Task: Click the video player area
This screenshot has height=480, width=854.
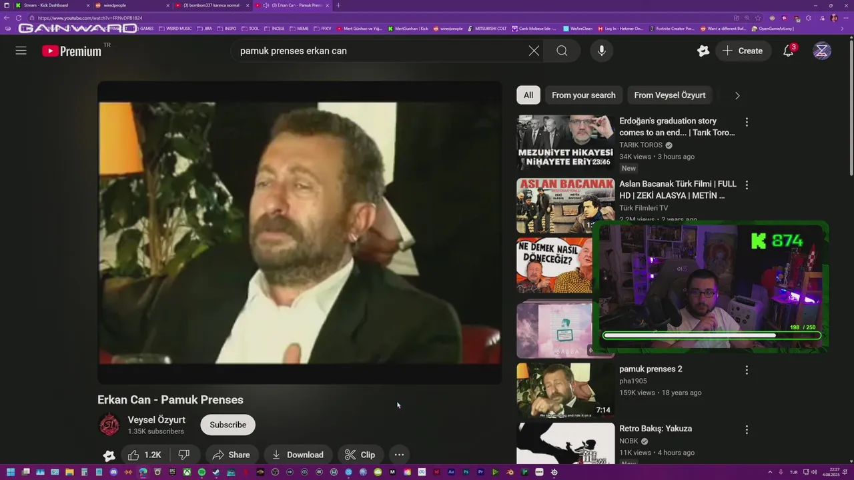Action: pos(300,233)
